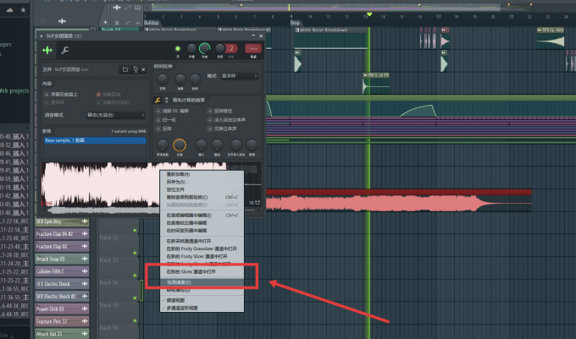Choose open in new Fruity Granulizer channel
This screenshot has height=339, width=576.
pyautogui.click(x=202, y=249)
